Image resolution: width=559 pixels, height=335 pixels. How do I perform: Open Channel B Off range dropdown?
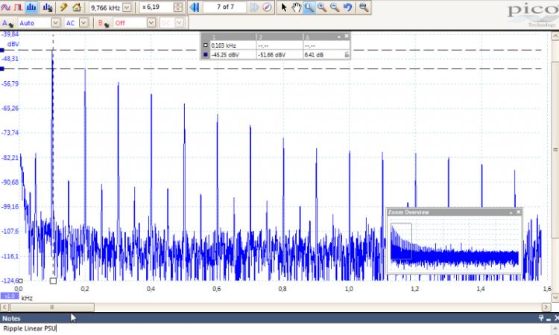coord(151,23)
